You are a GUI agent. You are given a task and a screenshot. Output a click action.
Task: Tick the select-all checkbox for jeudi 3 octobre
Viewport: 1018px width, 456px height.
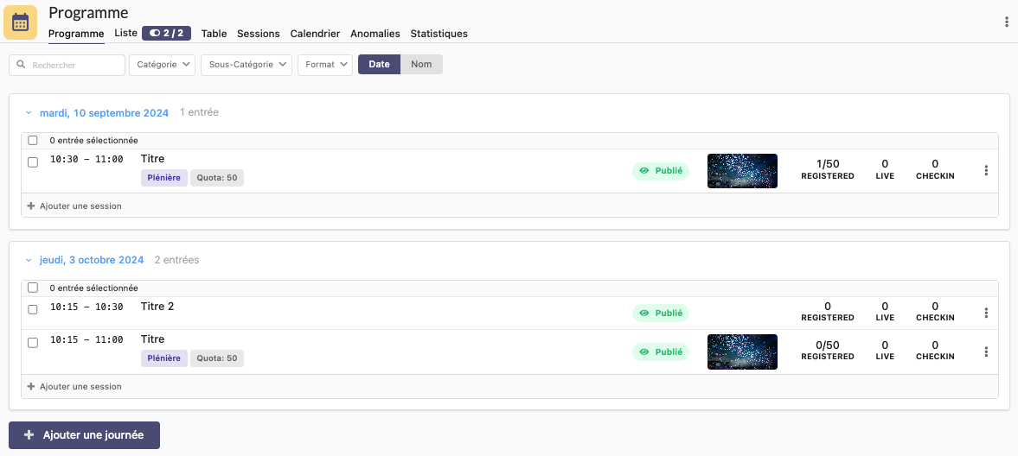pyautogui.click(x=33, y=288)
